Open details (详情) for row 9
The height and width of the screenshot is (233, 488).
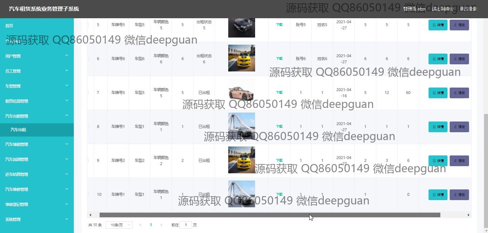[438, 161]
